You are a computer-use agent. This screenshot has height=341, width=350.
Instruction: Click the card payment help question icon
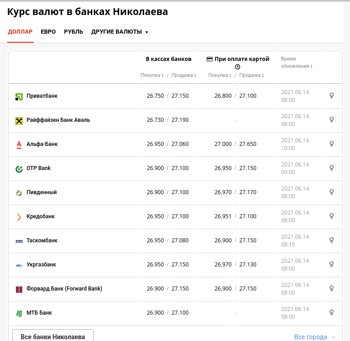pyautogui.click(x=237, y=67)
